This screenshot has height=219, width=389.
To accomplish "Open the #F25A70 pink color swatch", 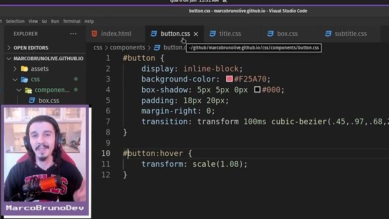I will click(x=229, y=79).
